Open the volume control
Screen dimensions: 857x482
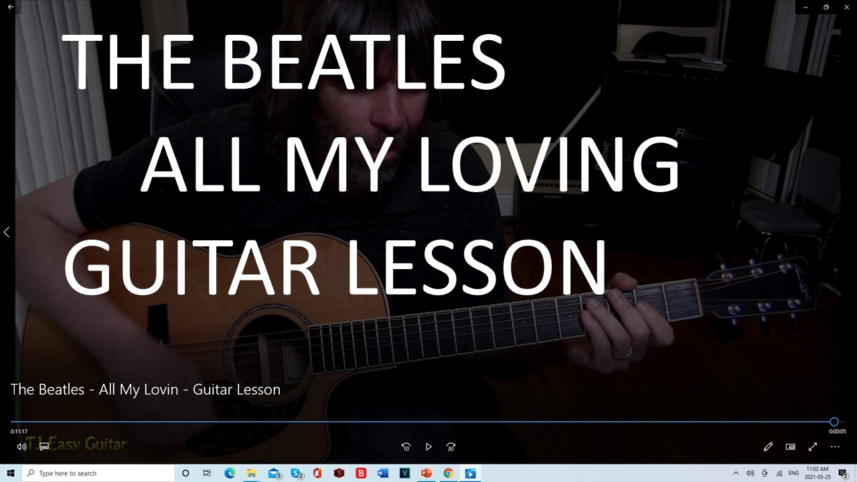[21, 447]
